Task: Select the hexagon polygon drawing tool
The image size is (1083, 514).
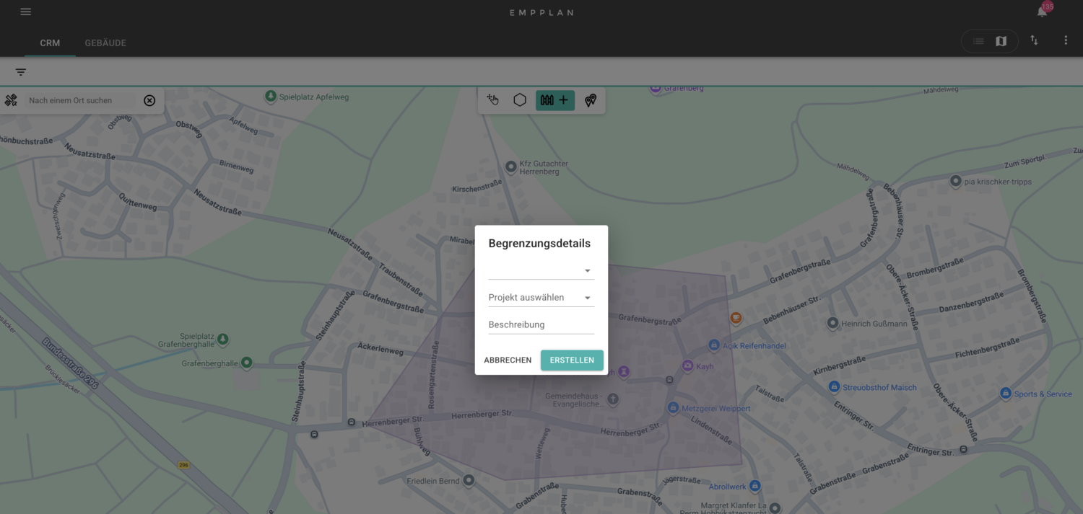Action: (520, 100)
